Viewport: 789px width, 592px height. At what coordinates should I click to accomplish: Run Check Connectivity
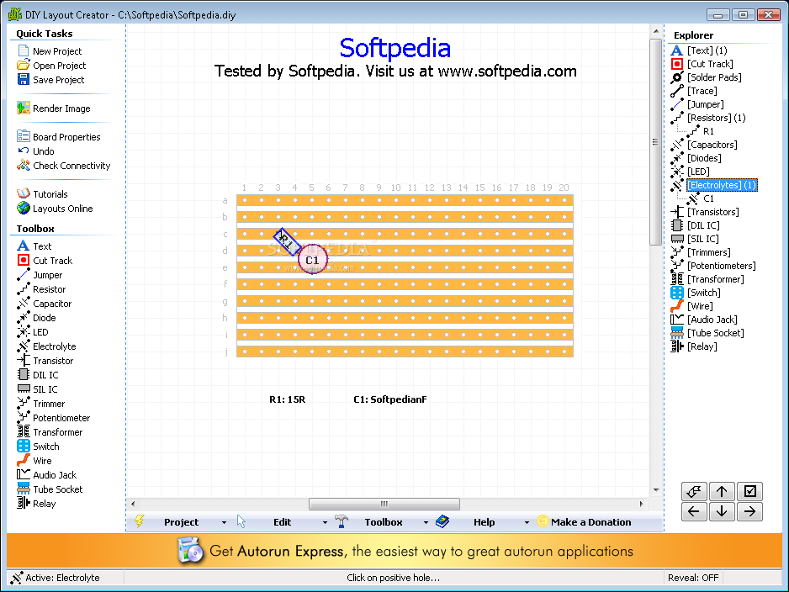(63, 166)
